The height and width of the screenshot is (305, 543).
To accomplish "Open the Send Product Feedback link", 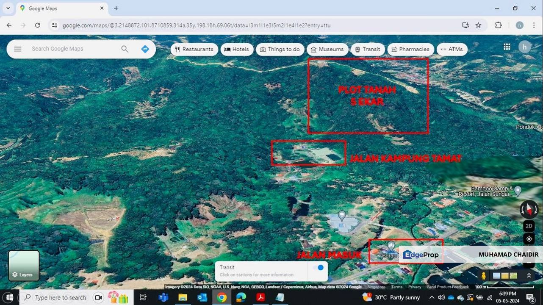I will coord(448,287).
